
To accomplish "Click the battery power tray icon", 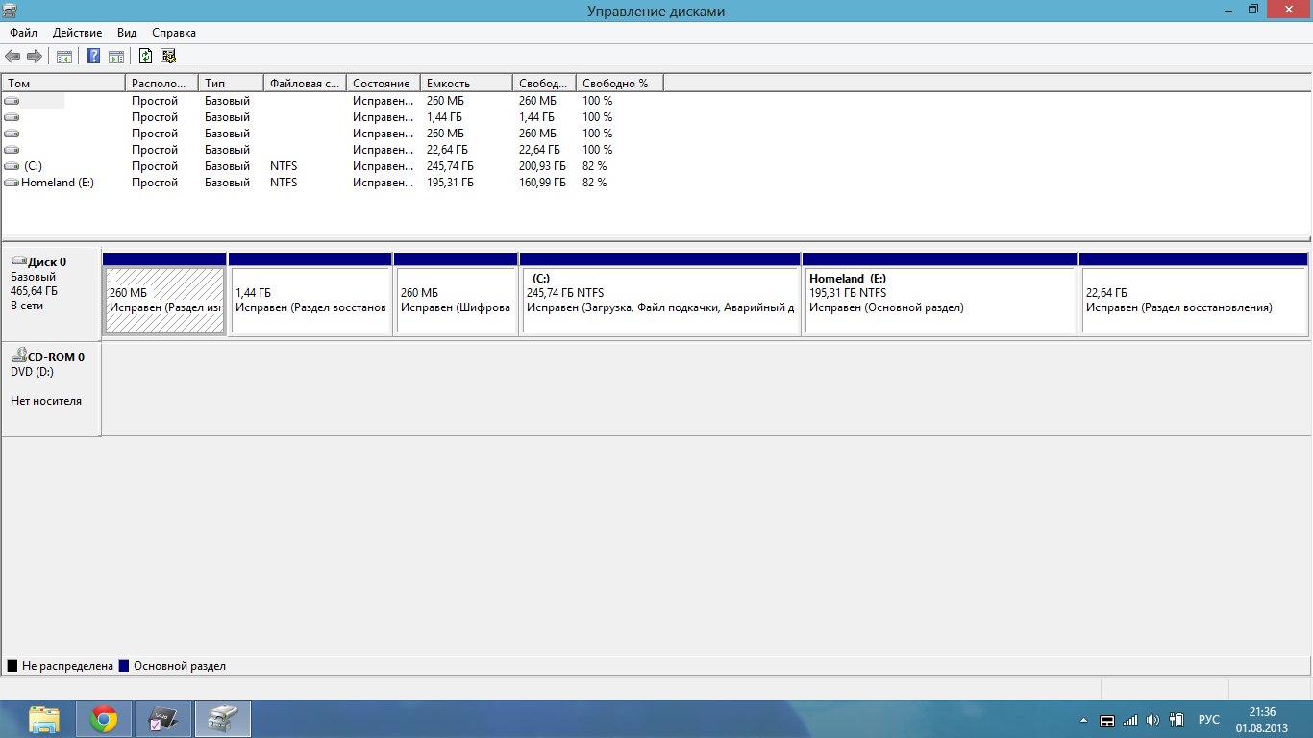I will [x=1177, y=720].
